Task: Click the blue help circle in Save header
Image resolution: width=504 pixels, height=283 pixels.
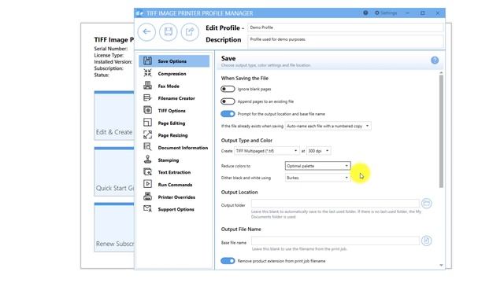Action: point(435,61)
